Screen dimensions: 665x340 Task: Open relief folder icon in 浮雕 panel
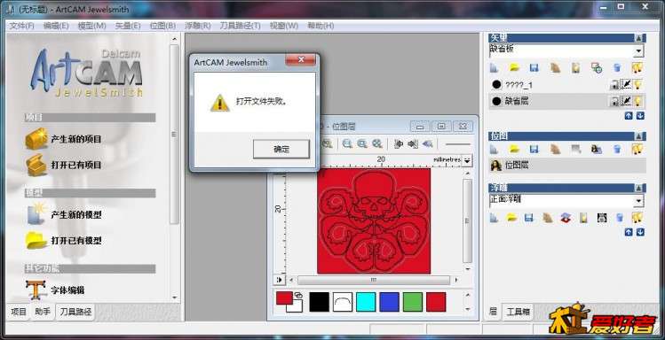(512, 218)
